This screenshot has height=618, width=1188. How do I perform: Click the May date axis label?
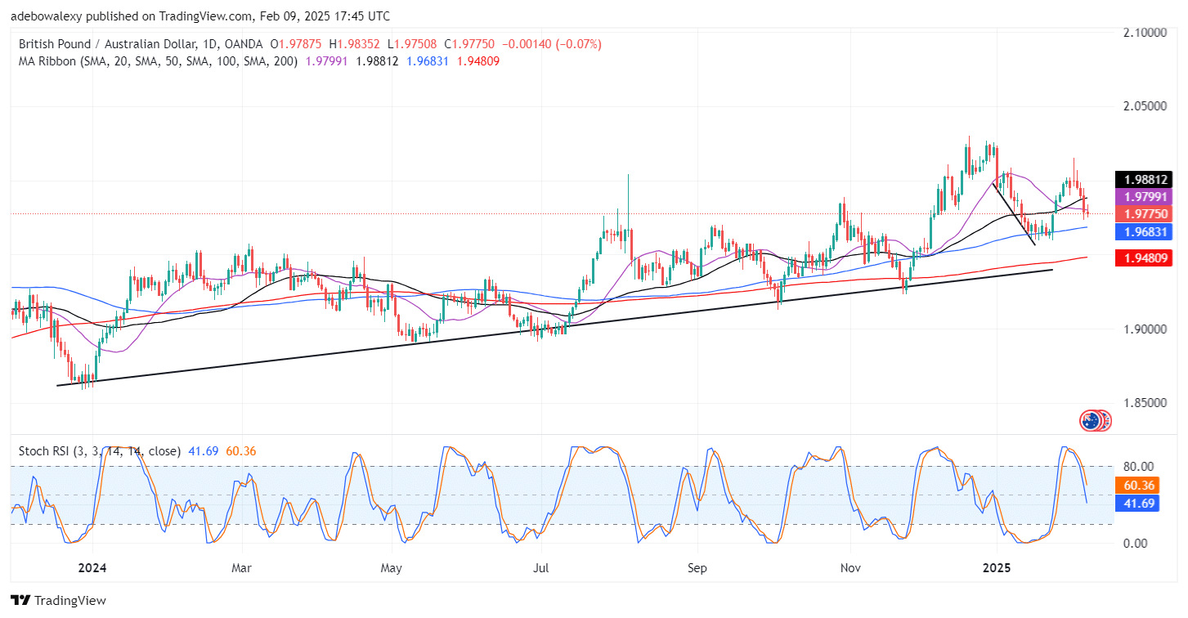pyautogui.click(x=392, y=566)
